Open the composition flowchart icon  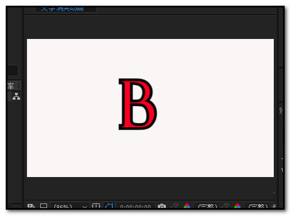coord(16,96)
